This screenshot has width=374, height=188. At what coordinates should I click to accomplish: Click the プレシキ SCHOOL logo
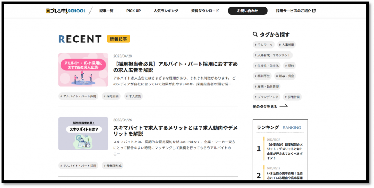[x=66, y=11]
